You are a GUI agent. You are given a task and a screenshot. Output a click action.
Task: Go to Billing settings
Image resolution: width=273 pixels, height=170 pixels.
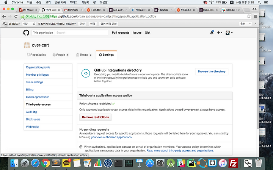(30, 89)
